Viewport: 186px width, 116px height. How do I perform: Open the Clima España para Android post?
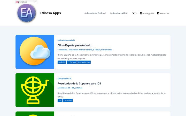(74, 45)
